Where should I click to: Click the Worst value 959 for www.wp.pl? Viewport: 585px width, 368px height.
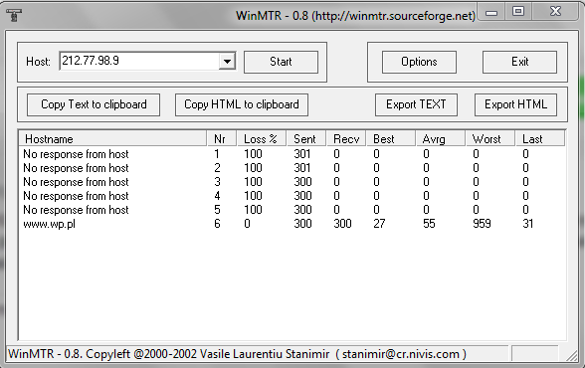click(x=482, y=224)
